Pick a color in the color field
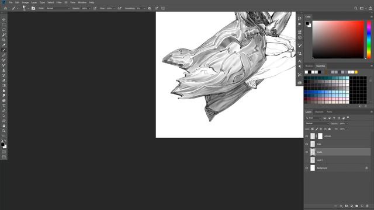Screen dimensions: 374x210 (x=338, y=40)
